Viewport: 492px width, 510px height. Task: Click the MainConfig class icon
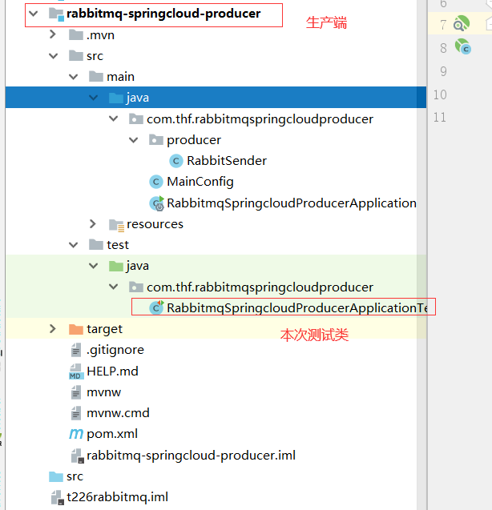point(156,182)
